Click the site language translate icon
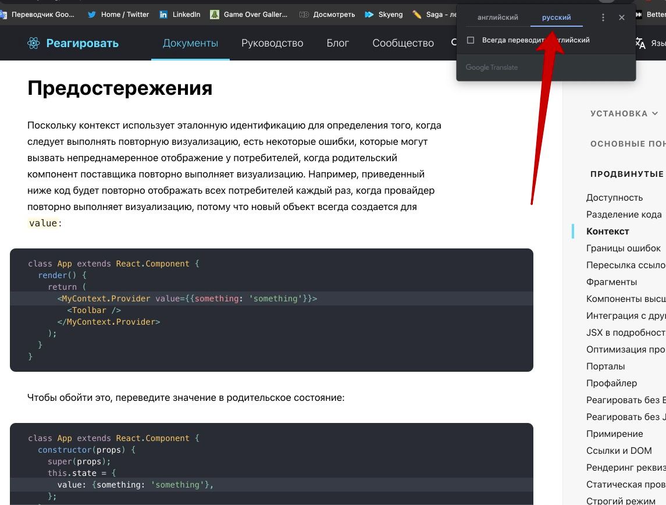 click(640, 43)
